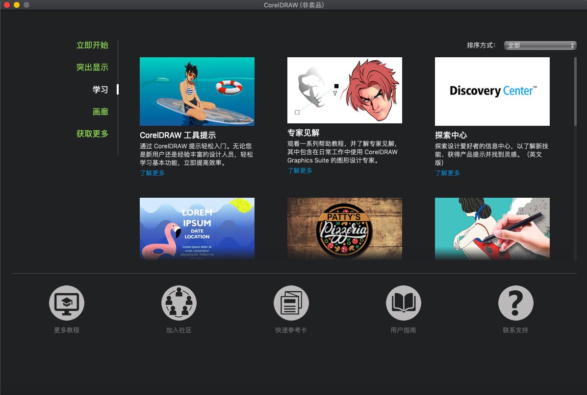Click 了解更多 under 专家见解
587x395 pixels.
pyautogui.click(x=300, y=171)
